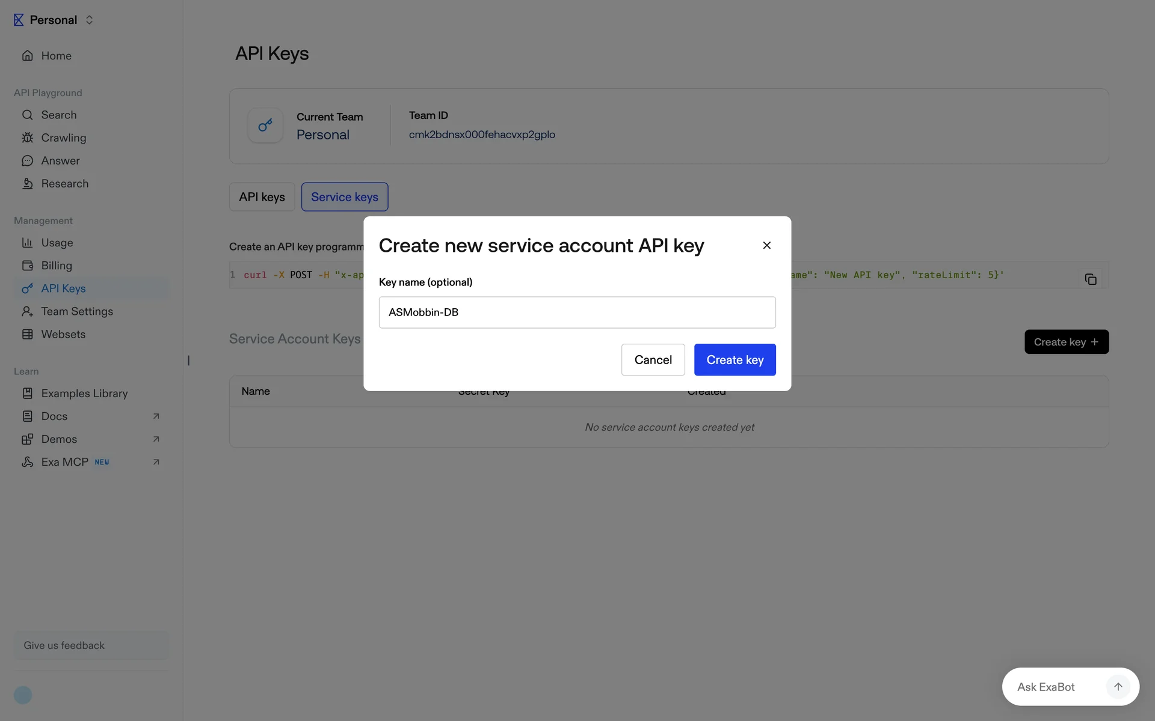
Task: Open the Usage chart icon
Action: pyautogui.click(x=28, y=243)
